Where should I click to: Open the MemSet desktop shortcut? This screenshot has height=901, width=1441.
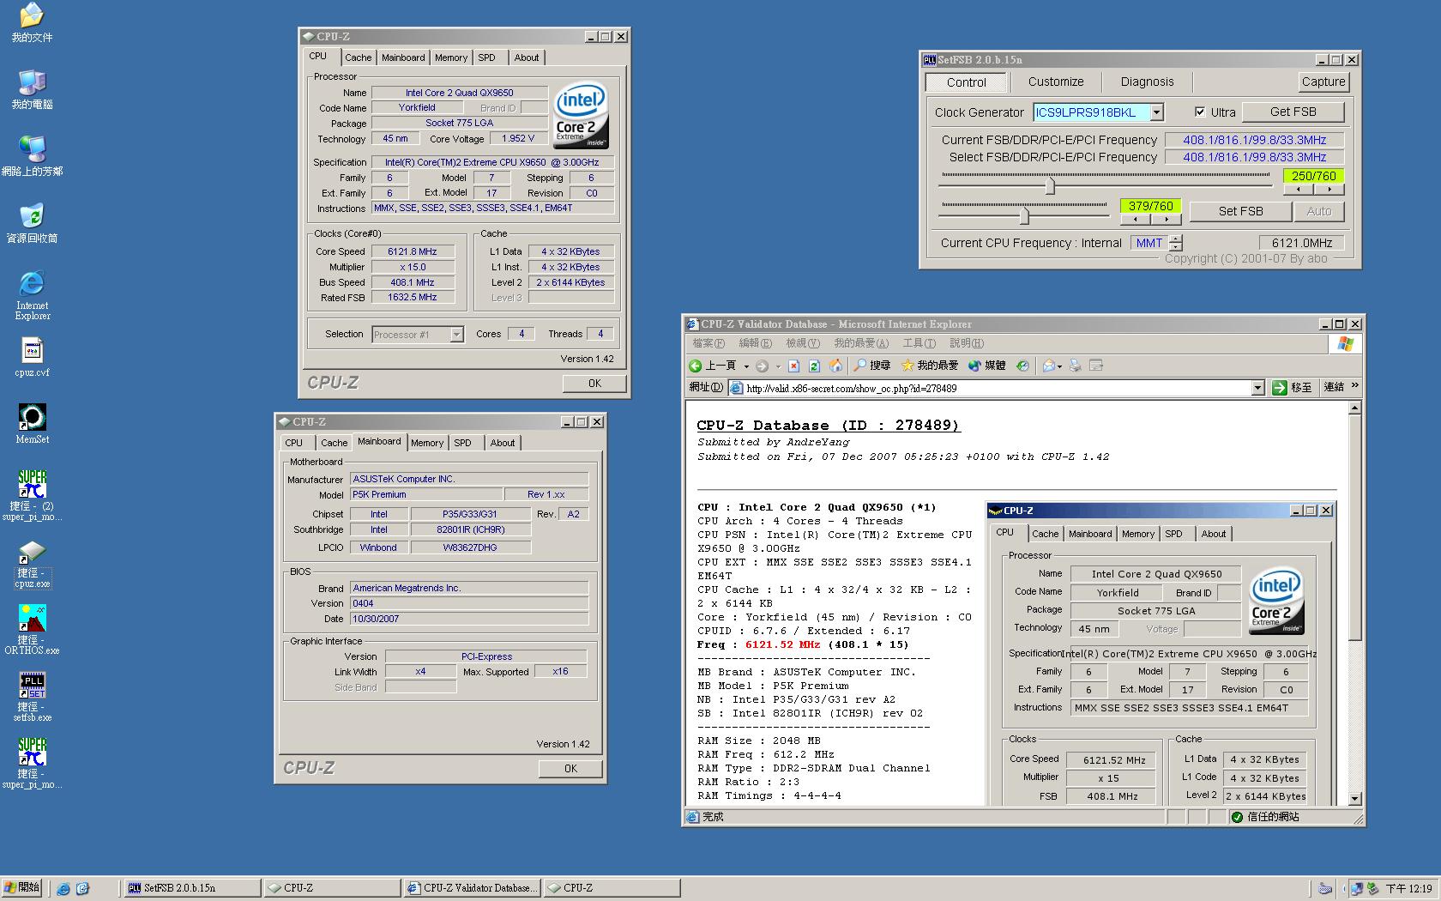point(32,424)
